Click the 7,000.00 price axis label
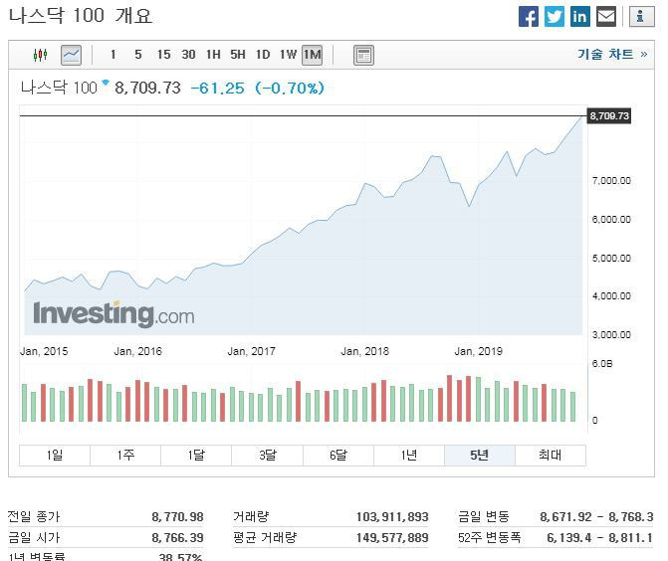This screenshot has width=668, height=561. click(611, 181)
